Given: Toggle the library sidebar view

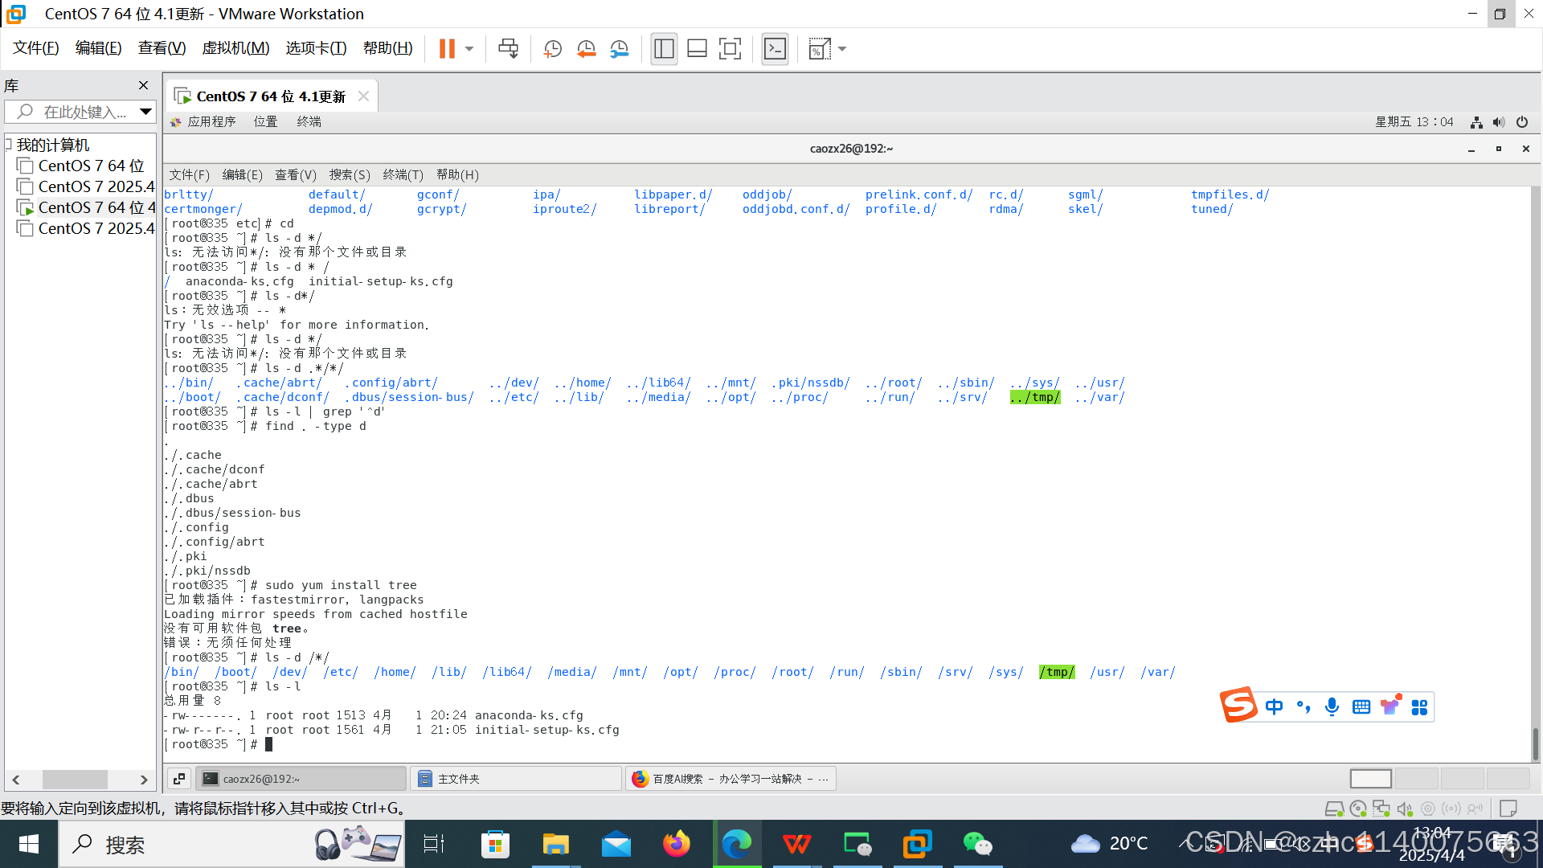Looking at the screenshot, I should tap(664, 49).
